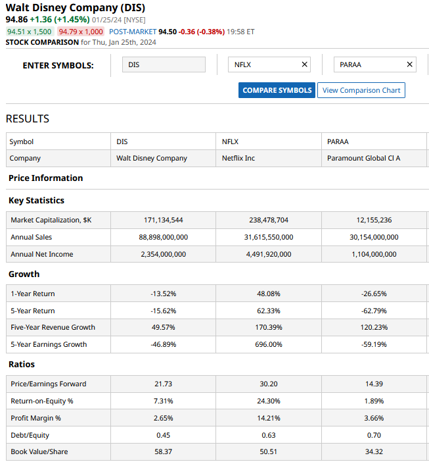Click the POST-MARKET label
Viewport: 429px width, 462px height.
point(133,32)
